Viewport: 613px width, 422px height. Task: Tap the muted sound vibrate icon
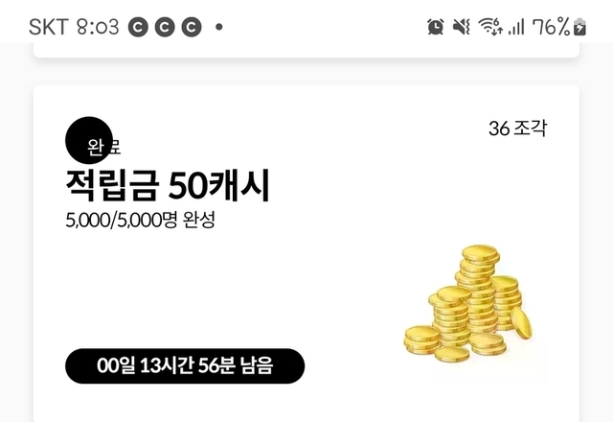pyautogui.click(x=462, y=27)
